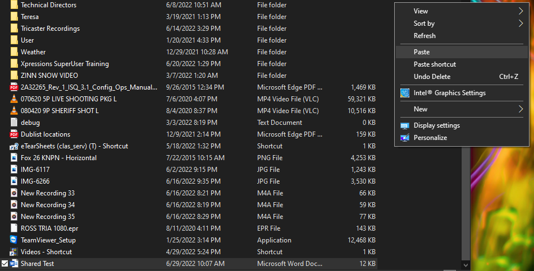Click the audio icon for New Recording 34
Viewport: 534px width, 271px height.
point(14,205)
